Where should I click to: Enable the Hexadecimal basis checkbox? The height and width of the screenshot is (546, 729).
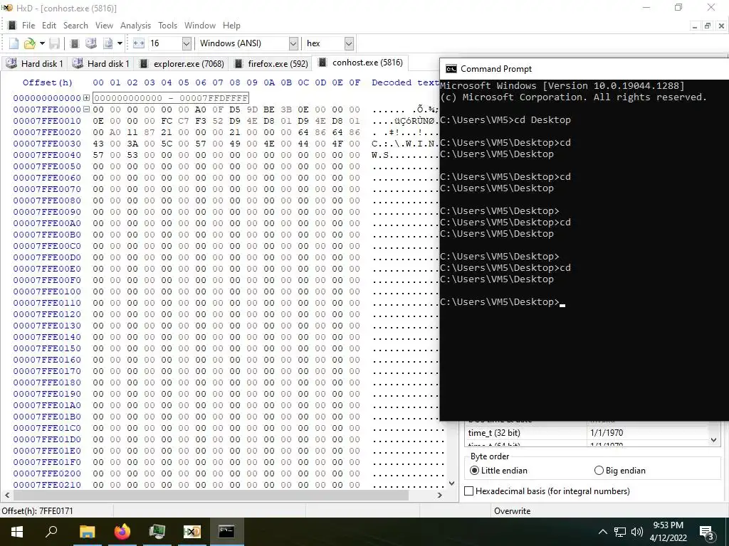(x=469, y=491)
